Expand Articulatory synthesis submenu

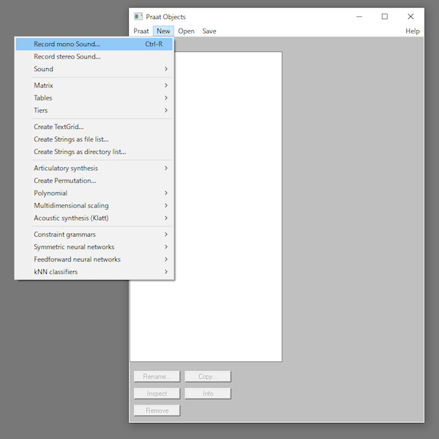[x=66, y=169]
